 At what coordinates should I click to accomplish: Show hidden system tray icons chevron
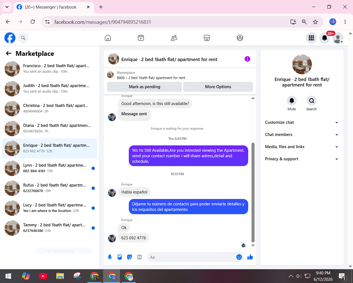pyautogui.click(x=291, y=276)
